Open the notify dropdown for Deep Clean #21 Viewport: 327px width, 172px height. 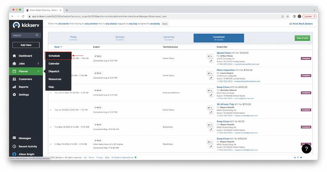210,142
